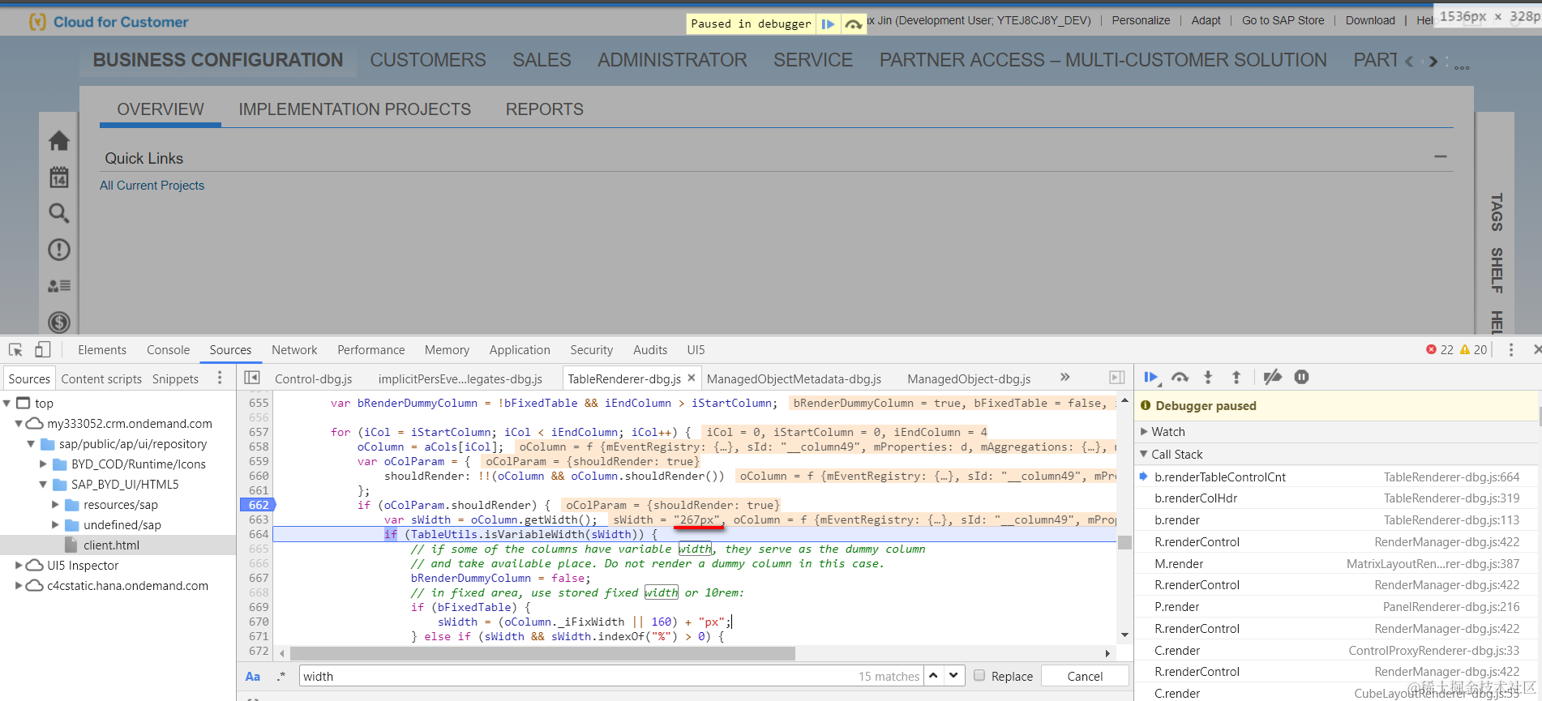The height and width of the screenshot is (701, 1542).
Task: Click the people list icon in sidebar
Action: click(x=59, y=285)
